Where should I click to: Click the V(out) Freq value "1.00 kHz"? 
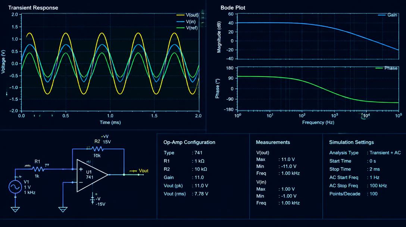point(290,173)
